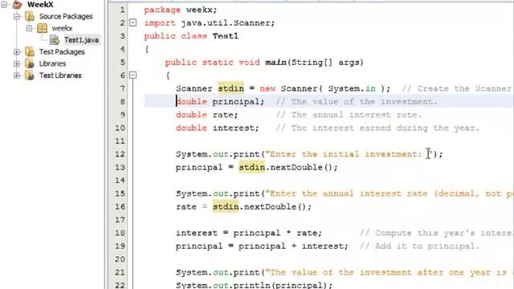Expand the Test Libraries node
Viewport: 514px width, 289px height.
17,75
